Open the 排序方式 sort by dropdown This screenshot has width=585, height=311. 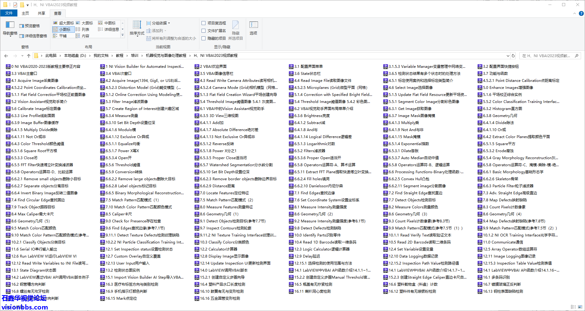(x=137, y=28)
